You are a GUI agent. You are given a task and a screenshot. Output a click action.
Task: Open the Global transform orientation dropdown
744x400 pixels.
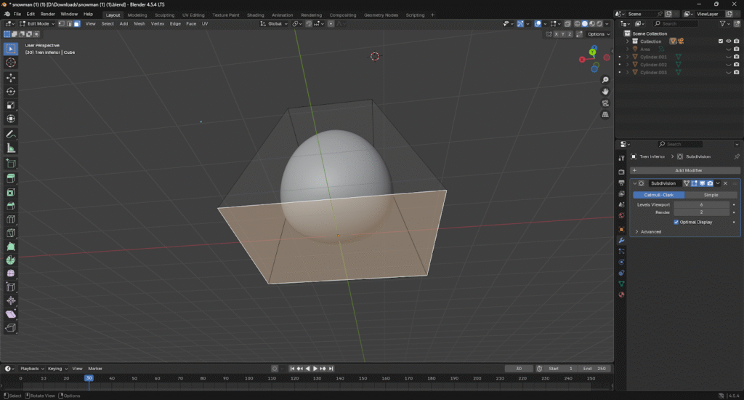coord(275,23)
